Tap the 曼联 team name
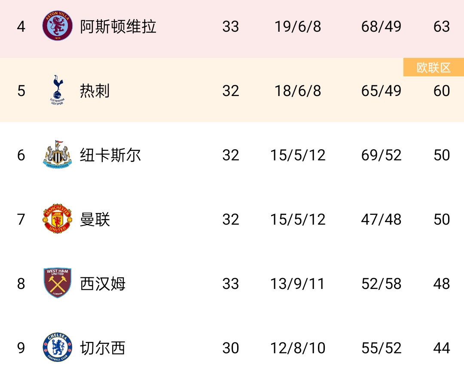464x373 pixels. pos(95,220)
